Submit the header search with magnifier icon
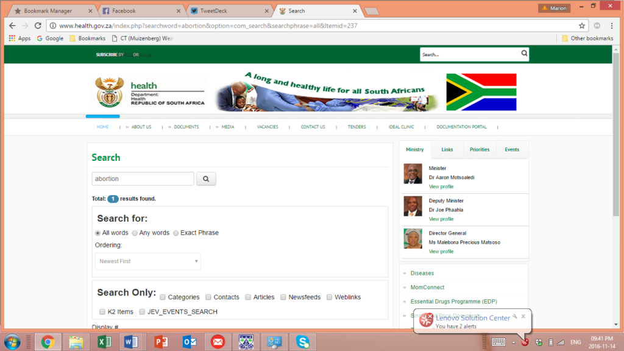This screenshot has width=624, height=351. click(x=524, y=54)
